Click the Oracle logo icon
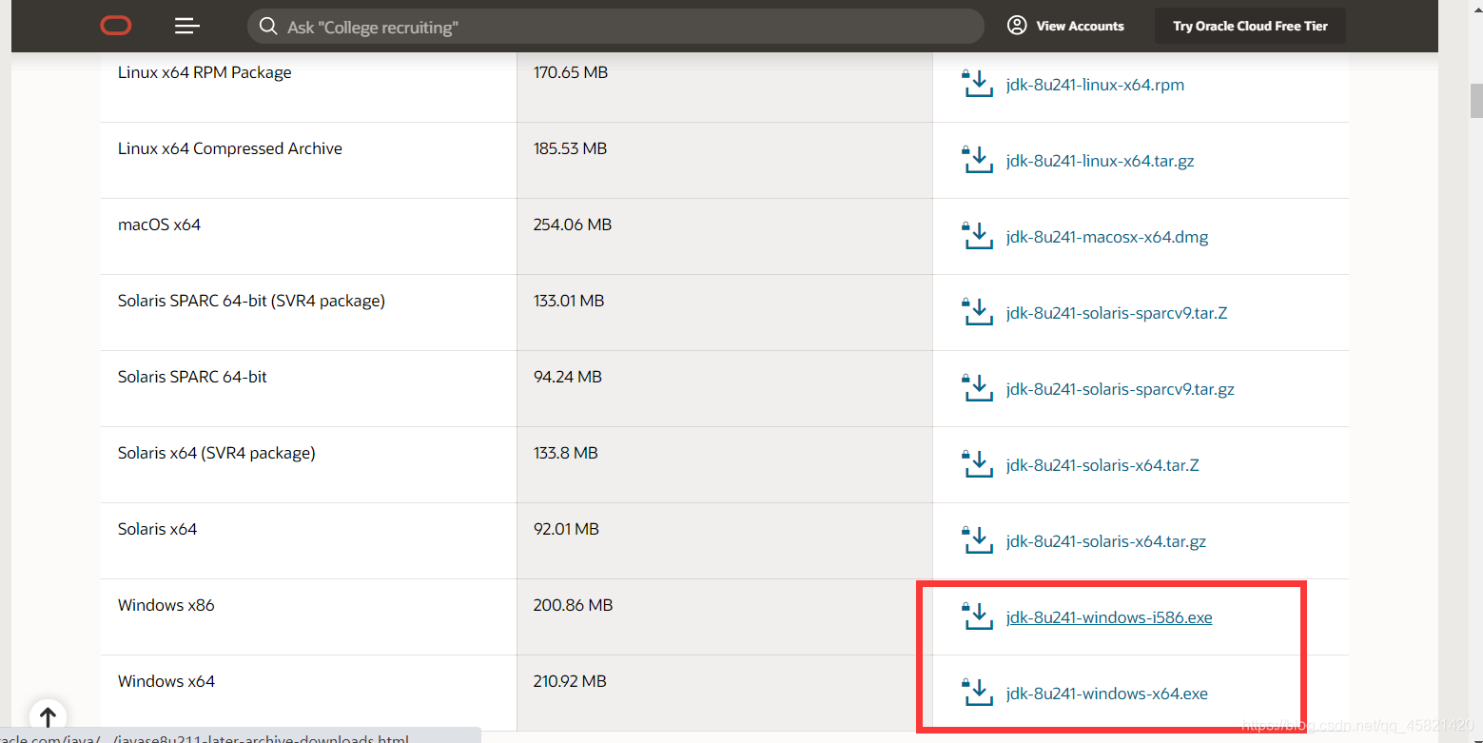Viewport: 1483px width, 743px height. click(x=116, y=26)
